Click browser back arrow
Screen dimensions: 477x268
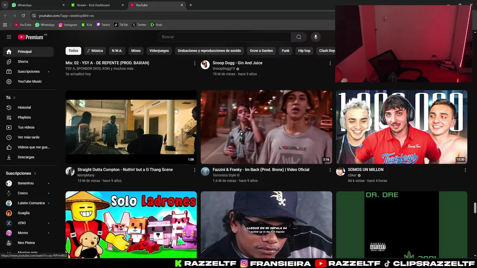click(5, 16)
